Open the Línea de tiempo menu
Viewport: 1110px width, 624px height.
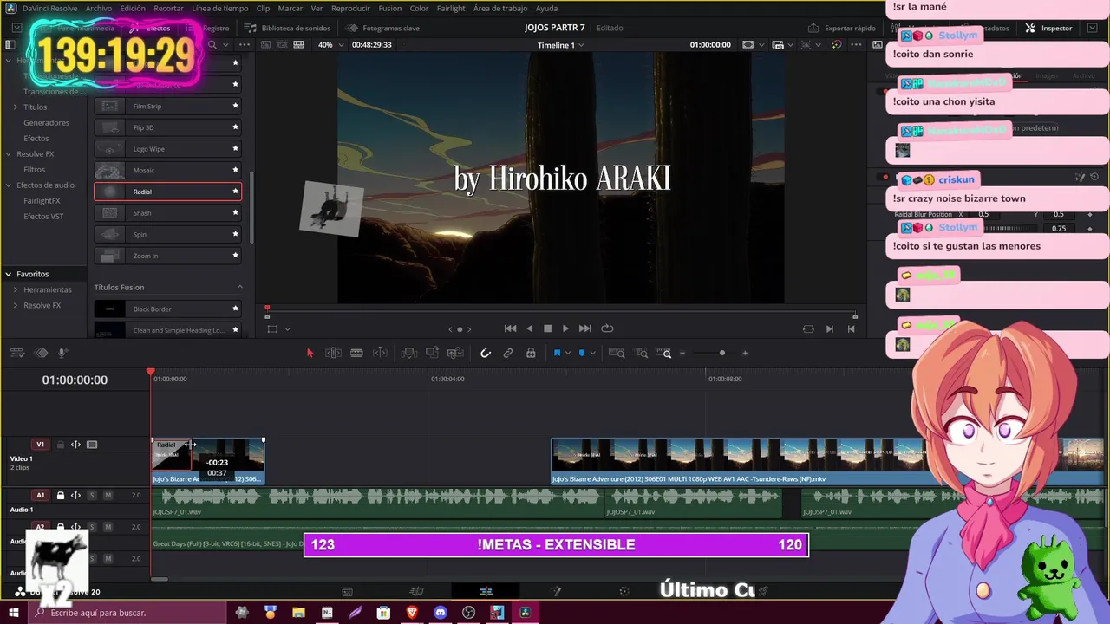pyautogui.click(x=219, y=8)
